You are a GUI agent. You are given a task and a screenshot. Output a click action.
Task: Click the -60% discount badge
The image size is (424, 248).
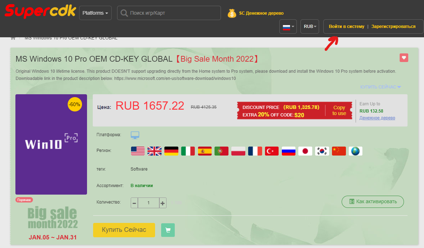pos(74,104)
